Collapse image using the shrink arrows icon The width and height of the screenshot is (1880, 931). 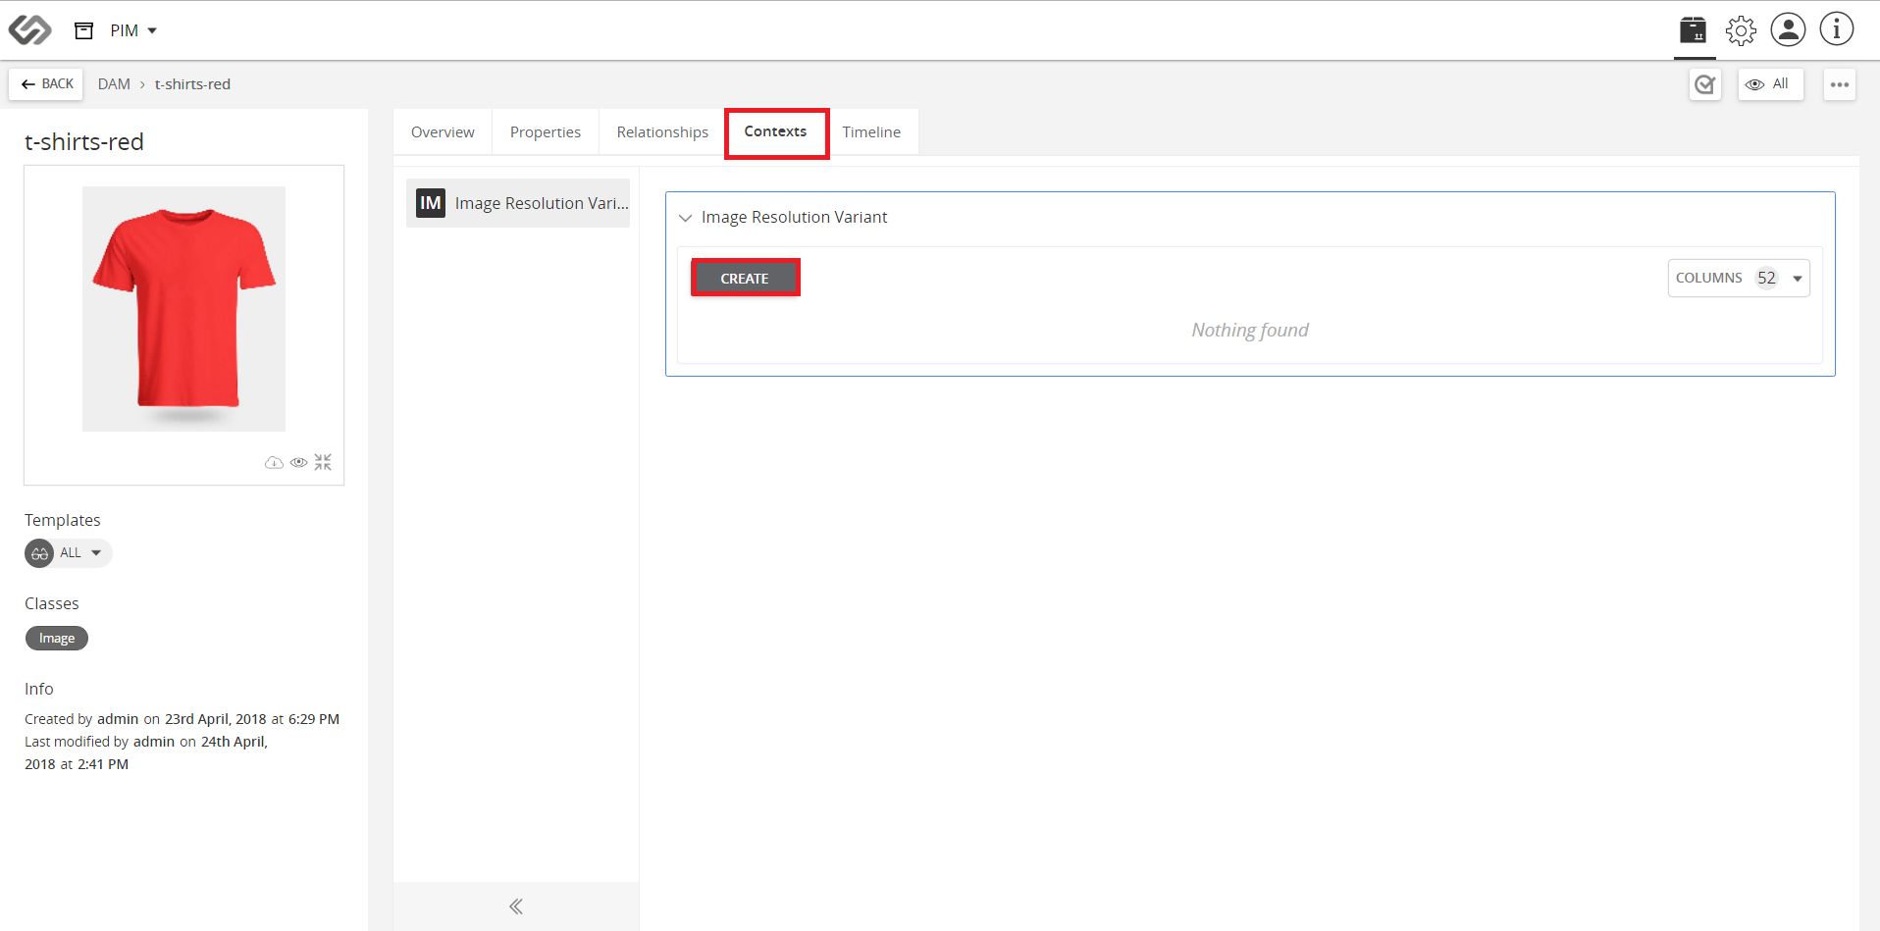[x=323, y=462]
